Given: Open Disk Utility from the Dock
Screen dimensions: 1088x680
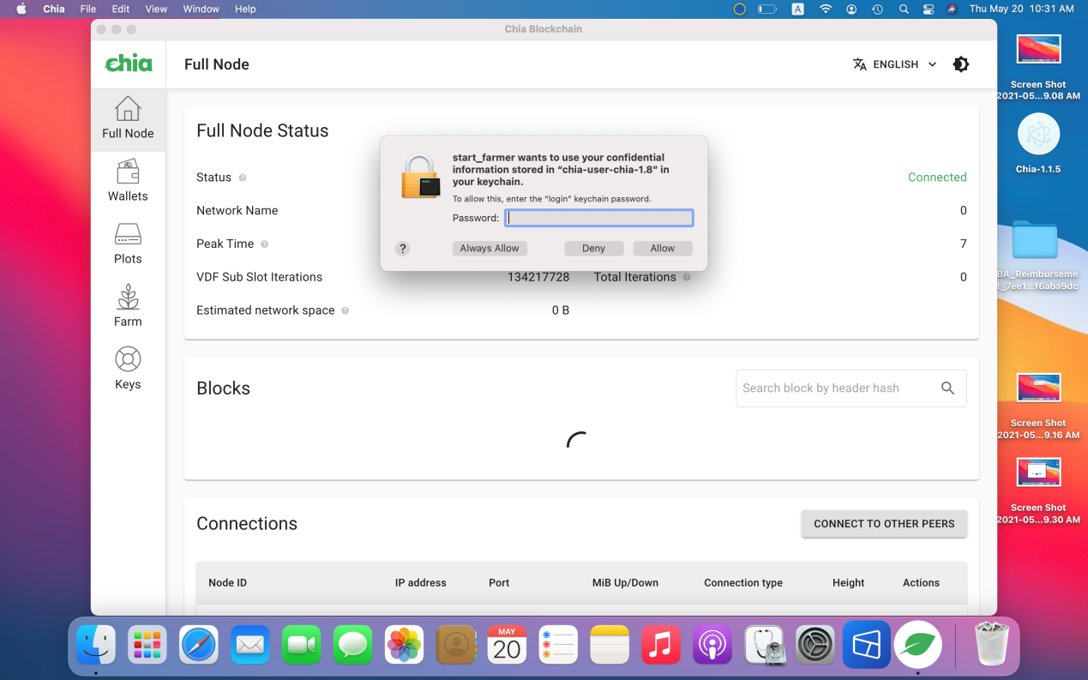Looking at the screenshot, I should point(764,644).
